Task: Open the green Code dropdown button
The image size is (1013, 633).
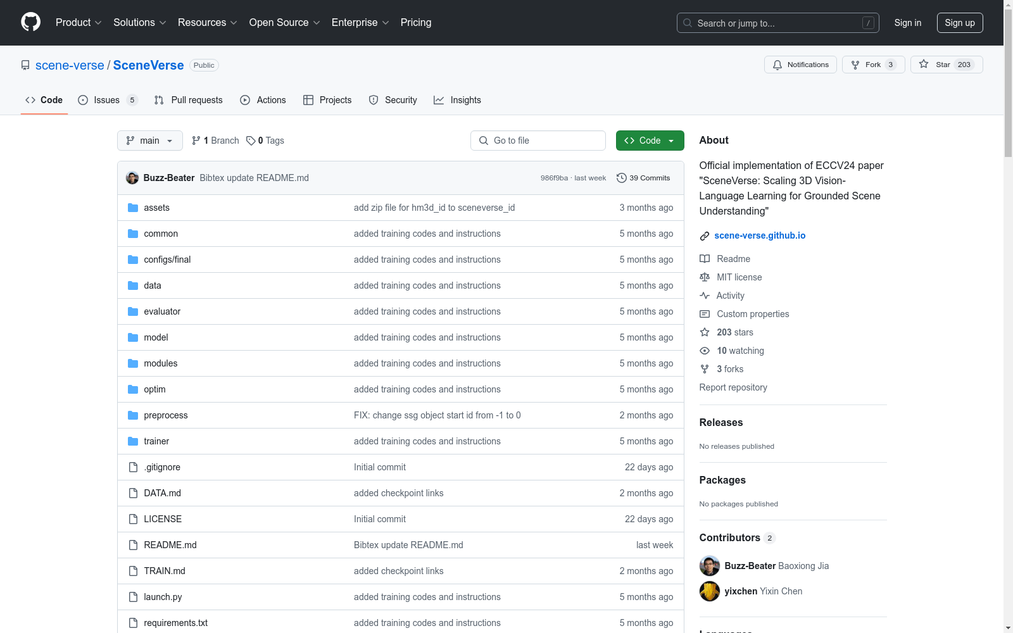Action: [x=650, y=141]
